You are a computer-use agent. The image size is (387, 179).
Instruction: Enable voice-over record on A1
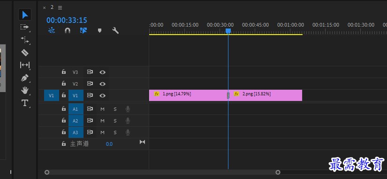(x=128, y=109)
